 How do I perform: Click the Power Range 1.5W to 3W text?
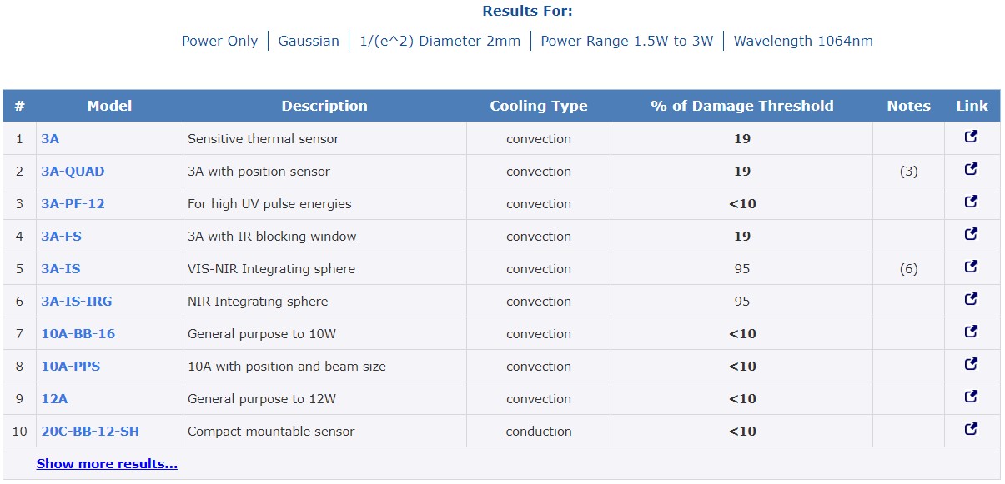(627, 41)
